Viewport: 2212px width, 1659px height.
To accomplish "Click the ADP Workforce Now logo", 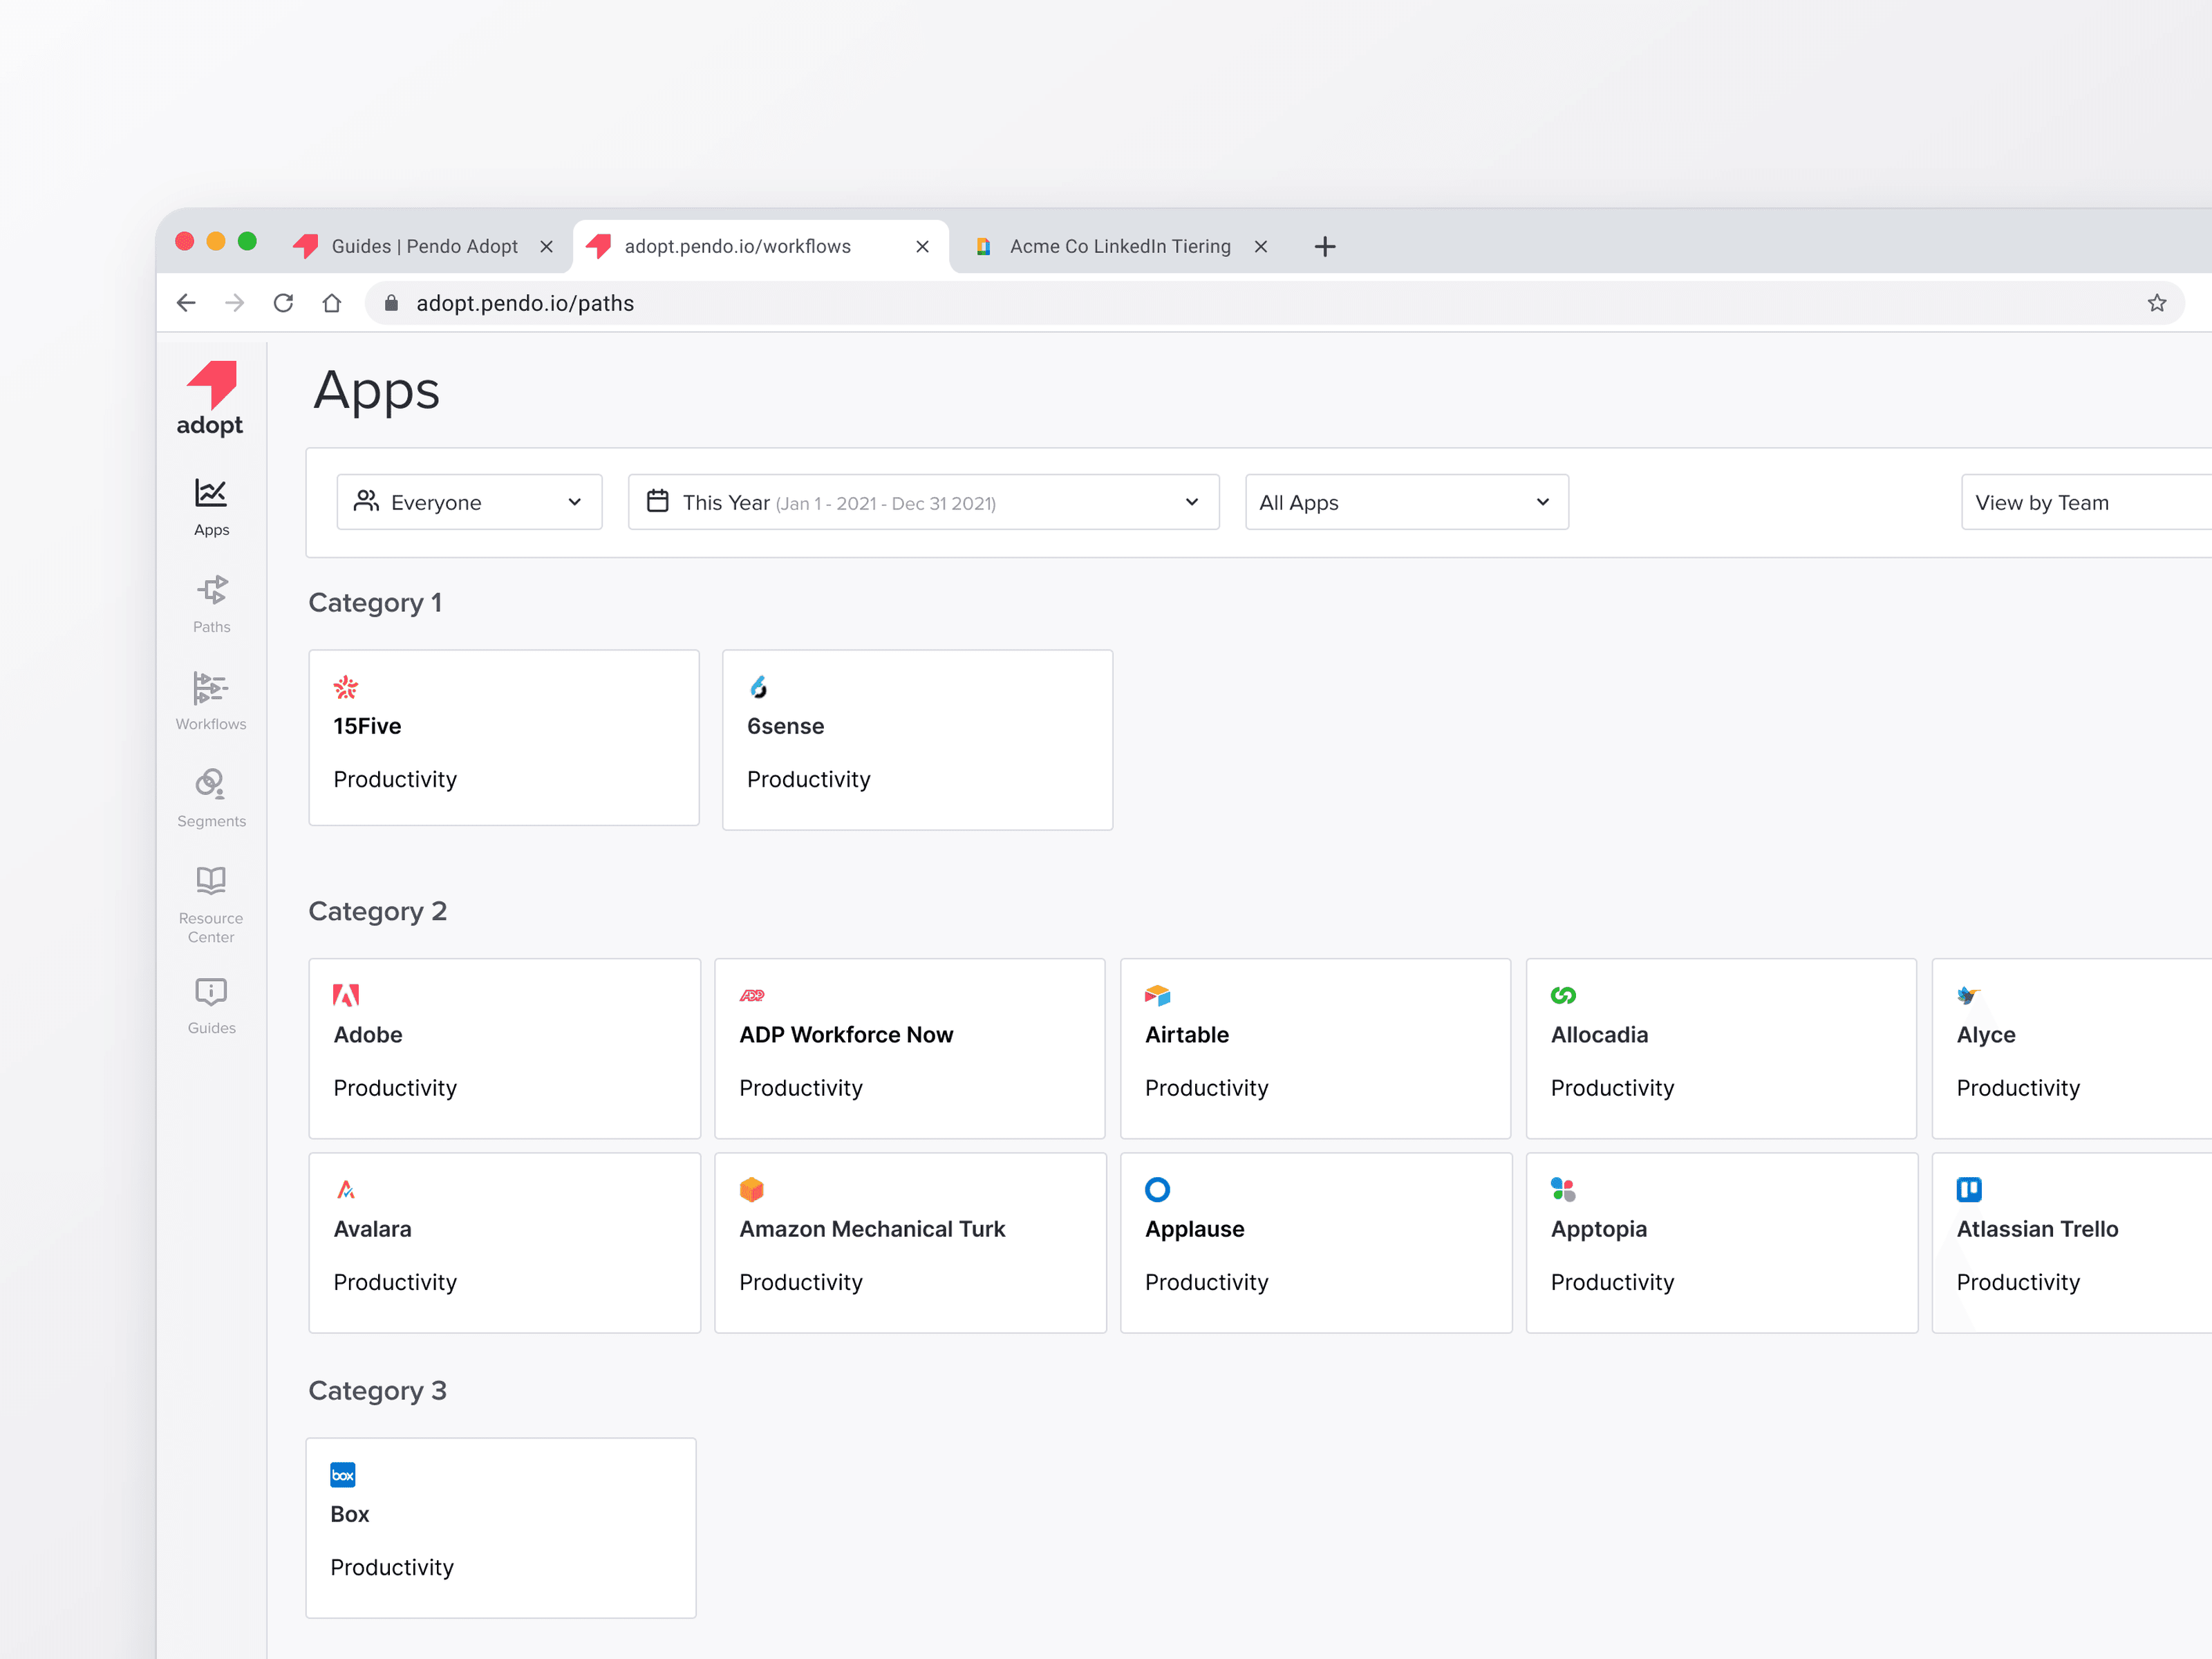I will pyautogui.click(x=752, y=995).
